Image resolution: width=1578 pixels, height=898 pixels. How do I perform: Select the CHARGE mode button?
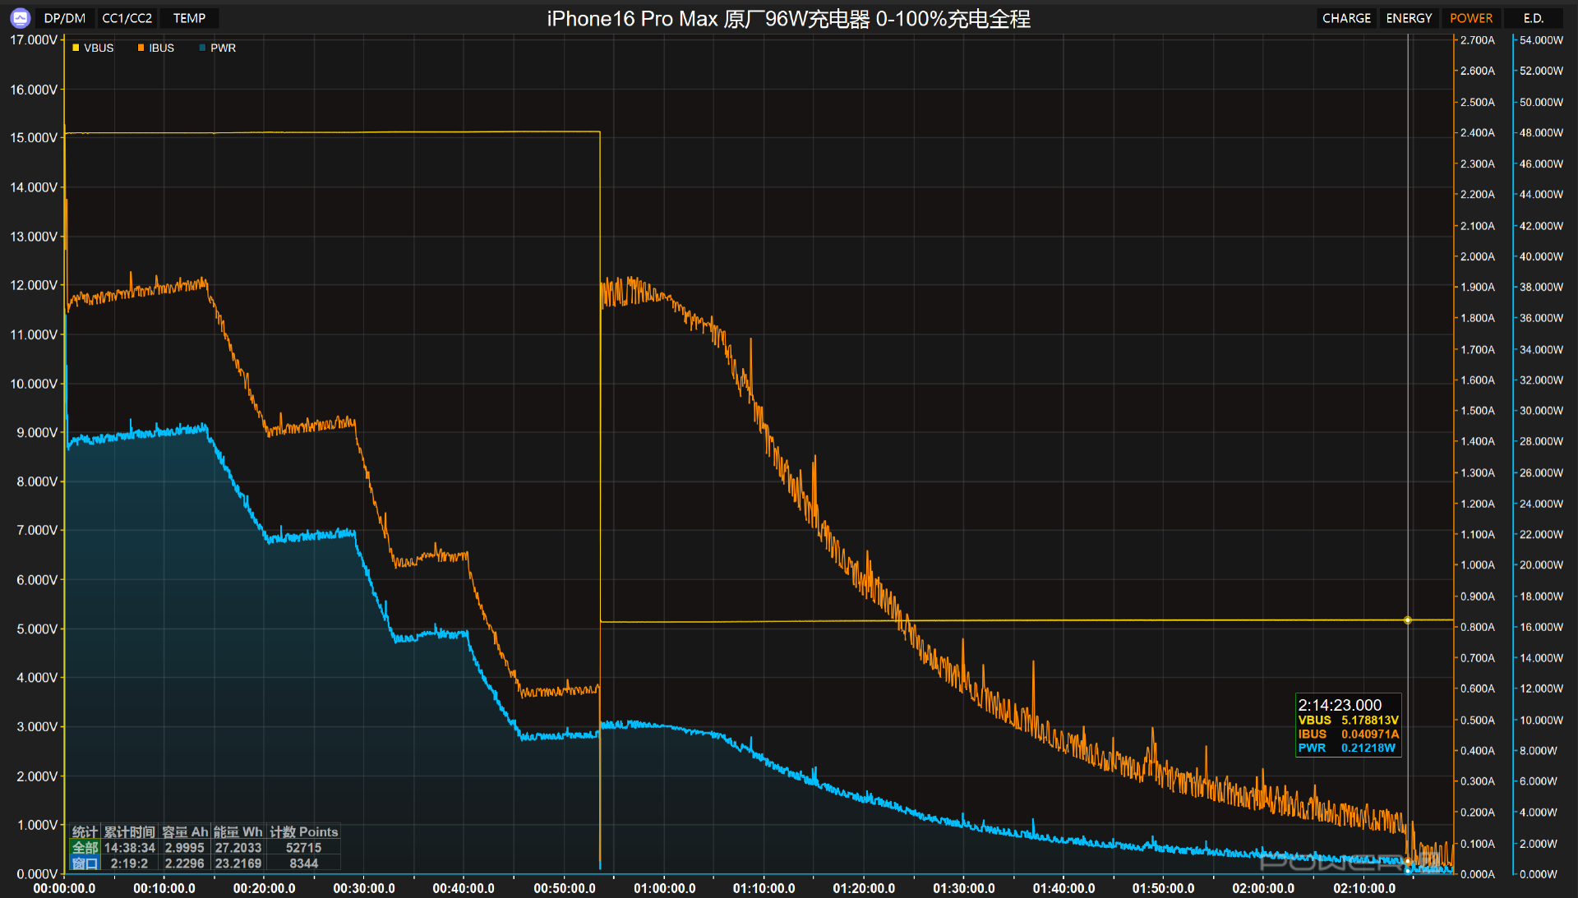point(1346,18)
